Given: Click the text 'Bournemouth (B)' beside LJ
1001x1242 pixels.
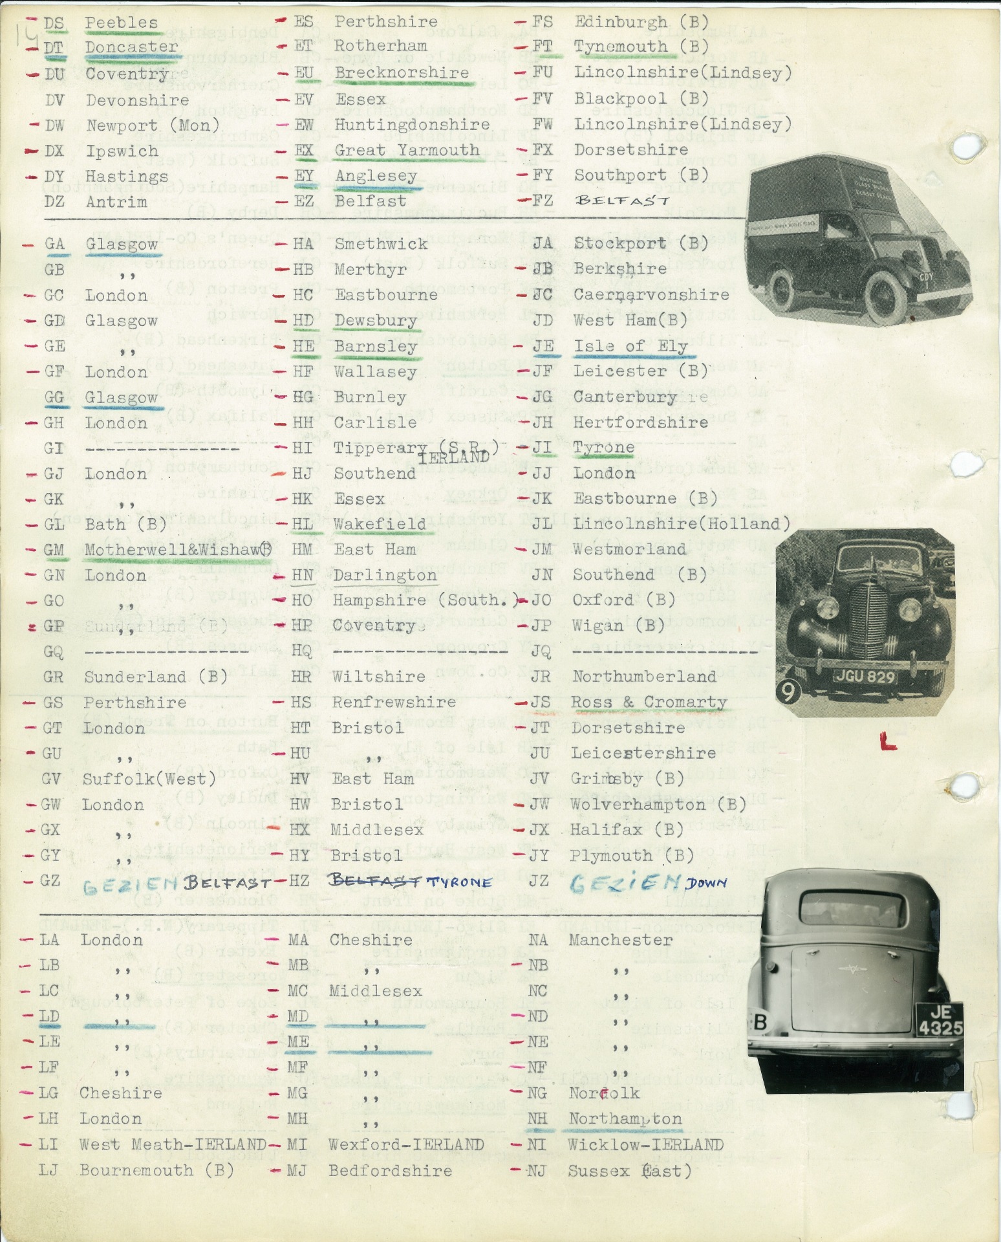Looking at the screenshot, I should tap(156, 1171).
